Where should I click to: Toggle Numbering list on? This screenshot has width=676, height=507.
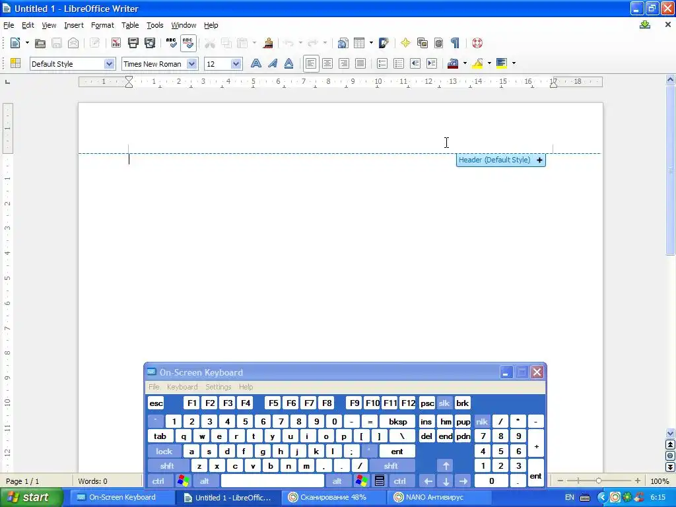coord(382,64)
